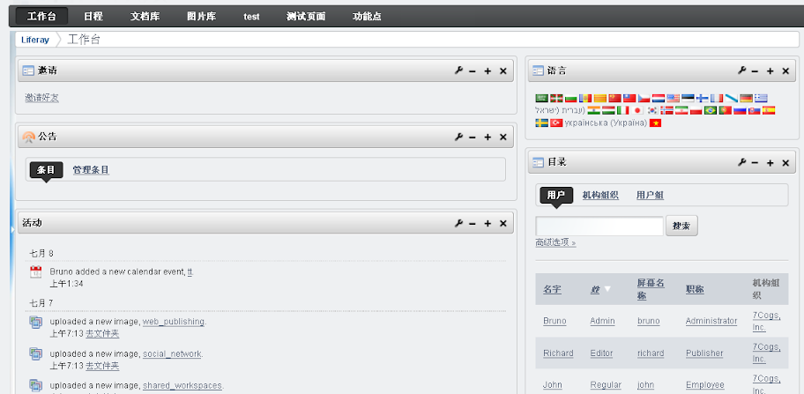This screenshot has height=394, width=804.
Task: Click the richard screen name cell
Action: pyautogui.click(x=651, y=353)
